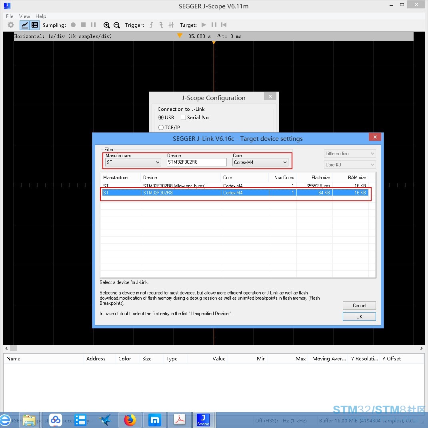The image size is (428, 428).
Task: Click the Name column header
Action: 44,359
